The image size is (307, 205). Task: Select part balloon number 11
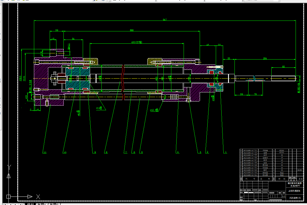[x=45, y=153]
